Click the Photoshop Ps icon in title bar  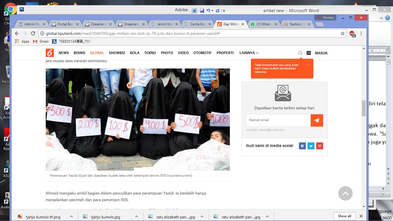(22, 9)
